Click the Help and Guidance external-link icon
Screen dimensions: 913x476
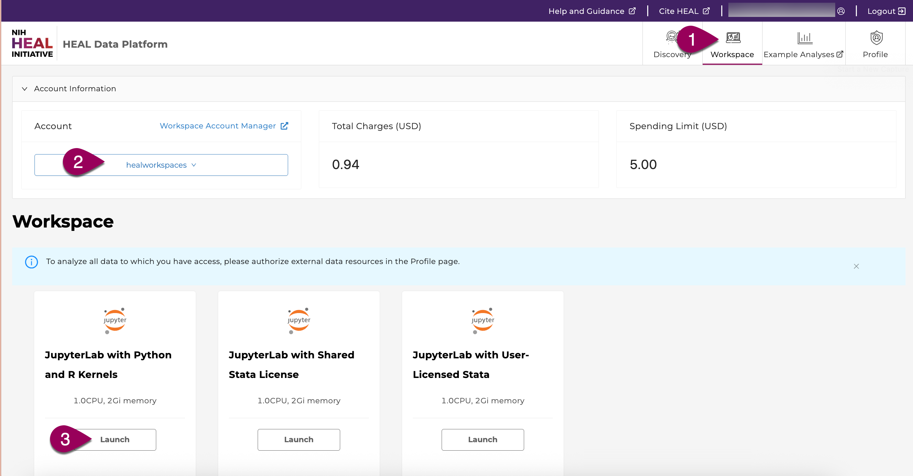pos(632,11)
